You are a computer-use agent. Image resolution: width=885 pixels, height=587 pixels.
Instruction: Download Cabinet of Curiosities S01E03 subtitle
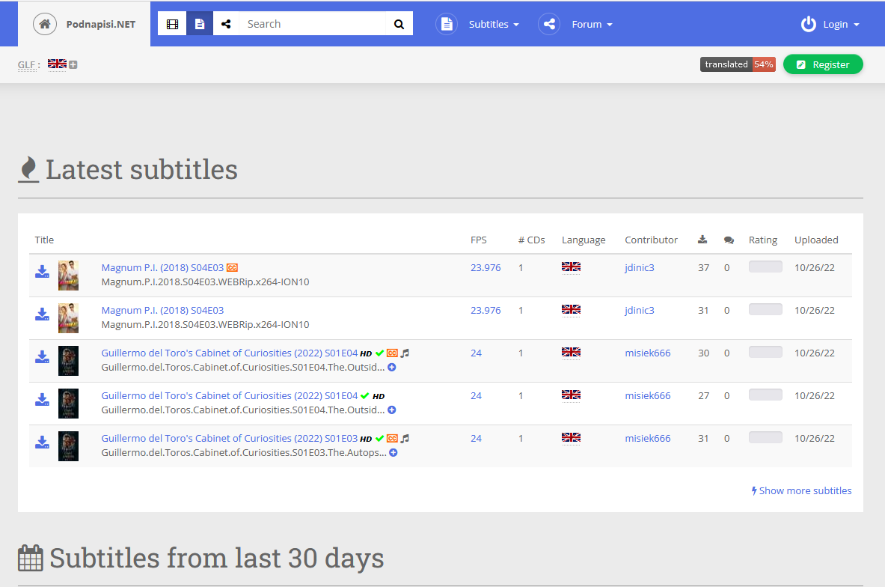pyautogui.click(x=43, y=442)
